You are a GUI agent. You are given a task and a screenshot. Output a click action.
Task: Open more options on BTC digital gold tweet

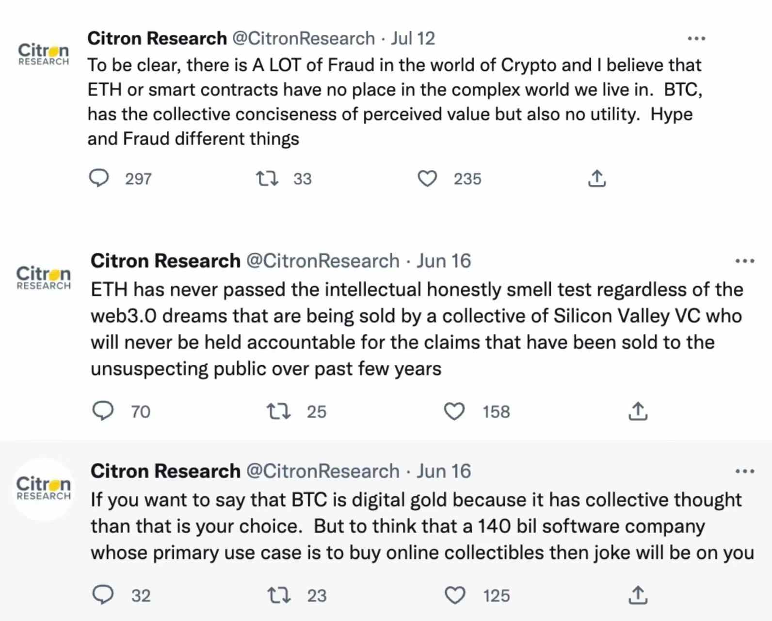point(744,471)
